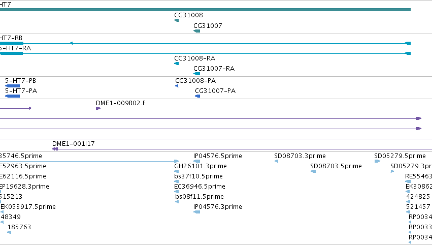This screenshot has width=432, height=245.
Task: Click the DME1-009B02.F feature arrow
Action: (98, 108)
